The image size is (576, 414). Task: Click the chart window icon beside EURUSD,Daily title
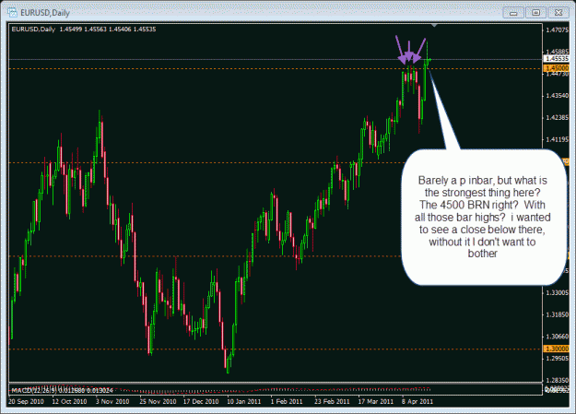(13, 13)
